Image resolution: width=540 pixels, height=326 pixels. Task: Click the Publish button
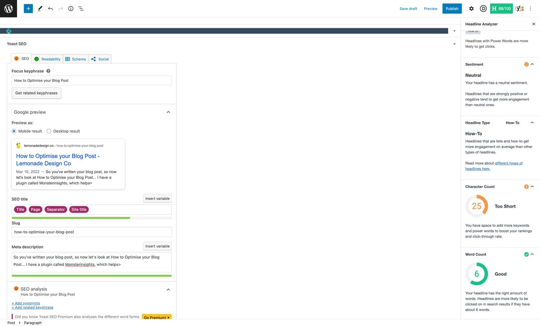click(x=452, y=9)
